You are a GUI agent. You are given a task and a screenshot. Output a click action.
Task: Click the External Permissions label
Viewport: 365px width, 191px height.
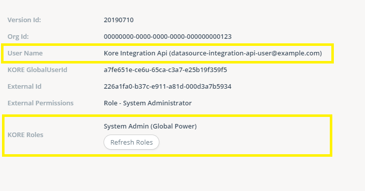click(41, 103)
